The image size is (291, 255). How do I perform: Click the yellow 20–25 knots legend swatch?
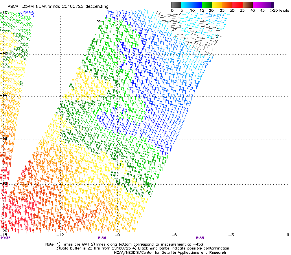(x=217, y=5)
